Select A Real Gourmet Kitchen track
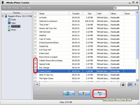 (85, 43)
